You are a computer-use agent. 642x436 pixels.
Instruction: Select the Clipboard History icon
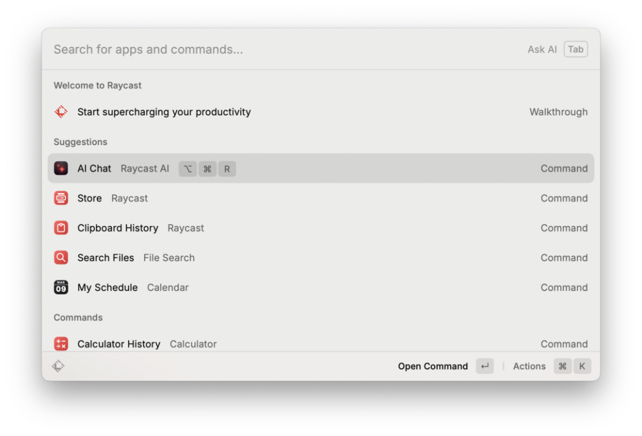tap(61, 228)
